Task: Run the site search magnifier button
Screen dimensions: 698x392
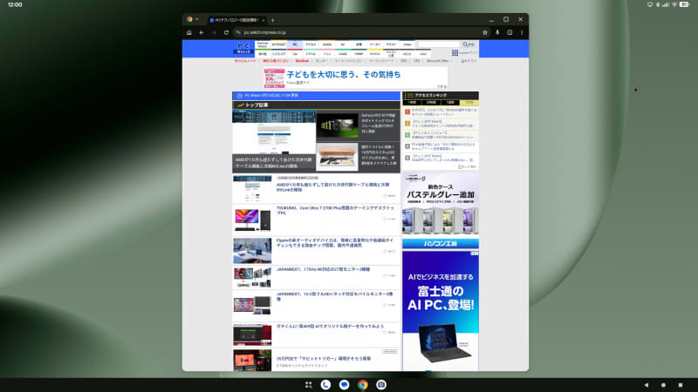Action: click(469, 44)
